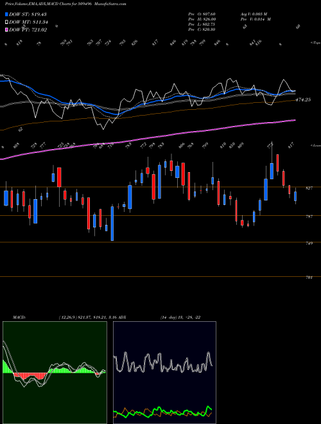Click the 'DOW ST: 819.43' legend text

pyautogui.click(x=28, y=14)
